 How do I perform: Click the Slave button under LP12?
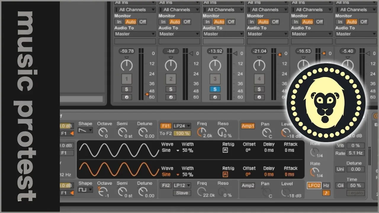coord(182,193)
